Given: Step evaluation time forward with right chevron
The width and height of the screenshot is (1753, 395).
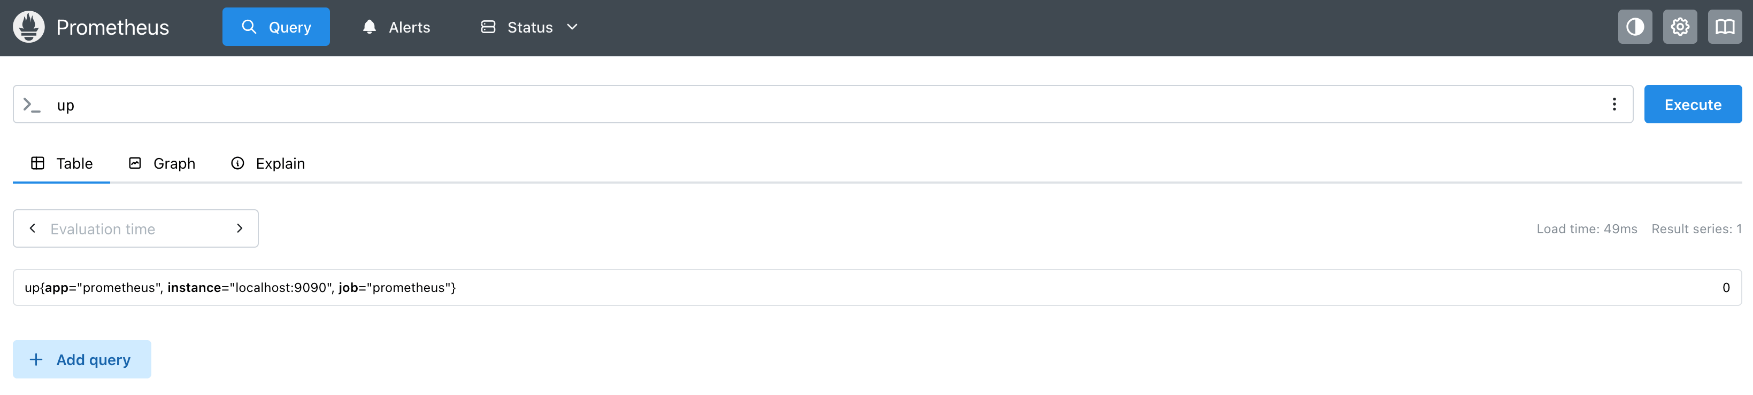Looking at the screenshot, I should pos(240,228).
